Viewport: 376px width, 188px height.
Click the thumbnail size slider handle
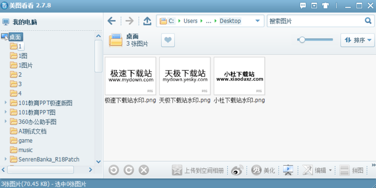tap(302, 40)
